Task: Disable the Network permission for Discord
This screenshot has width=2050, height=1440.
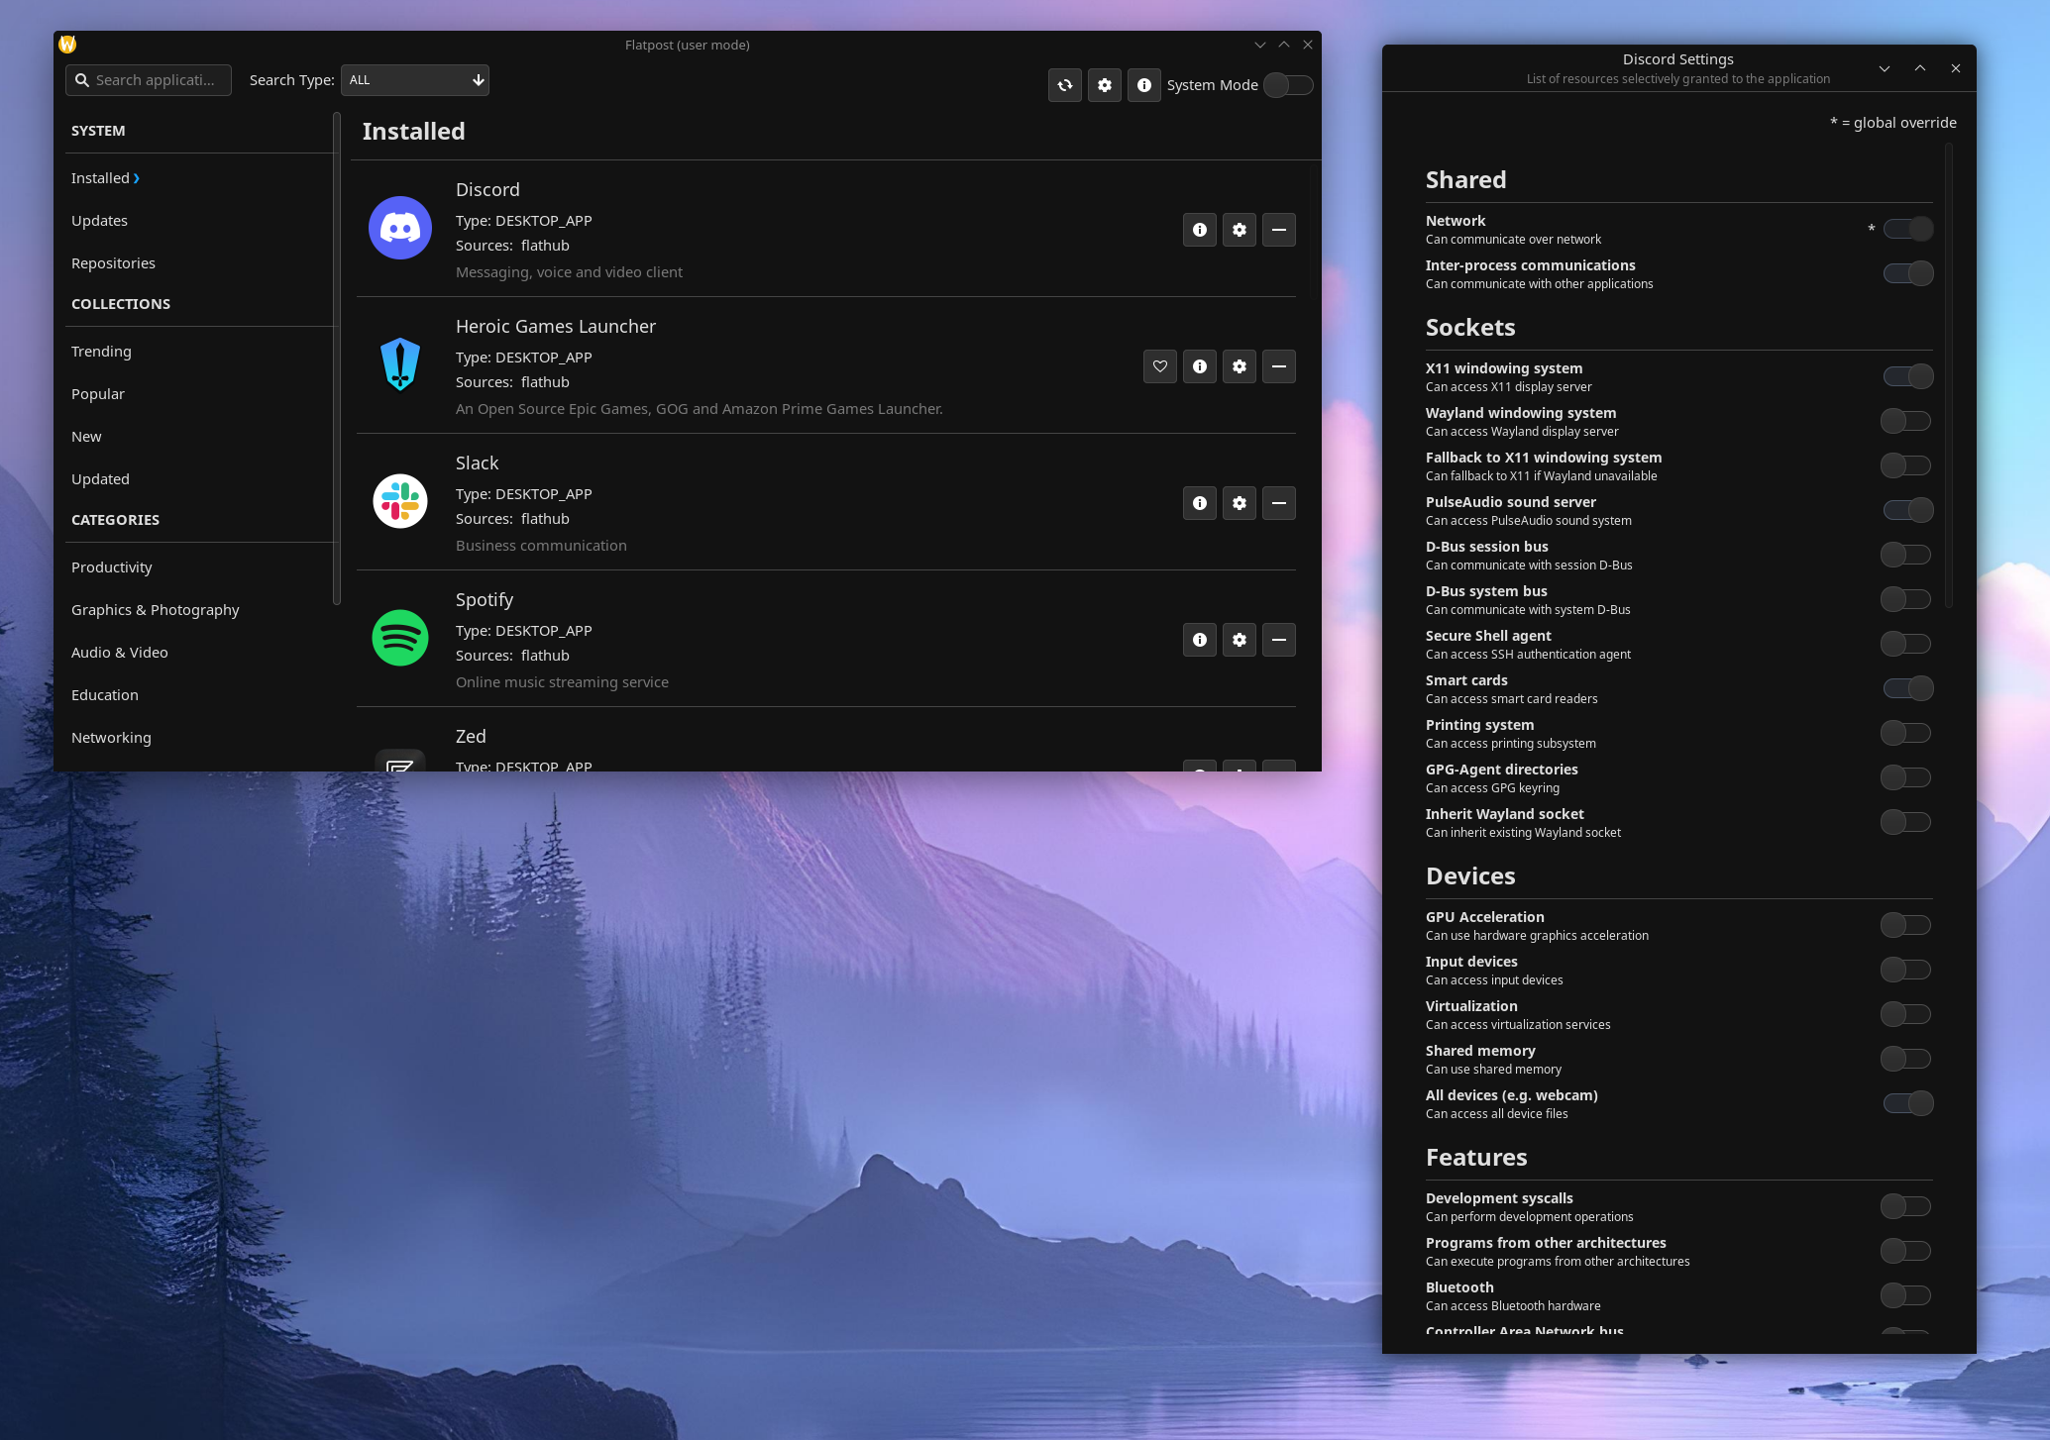Action: coord(1906,228)
